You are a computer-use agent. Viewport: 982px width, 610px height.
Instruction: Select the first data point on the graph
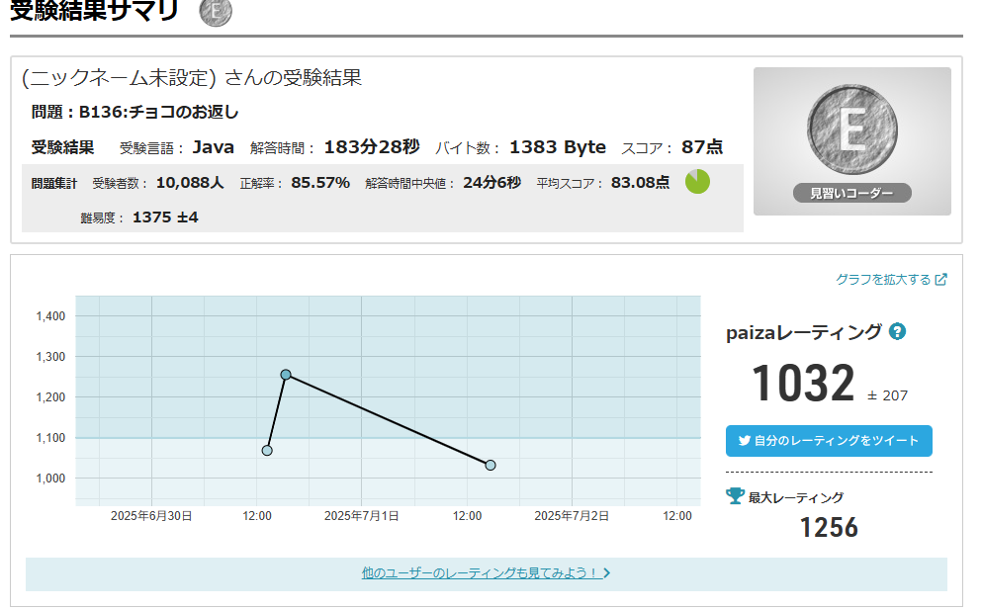[x=267, y=451]
